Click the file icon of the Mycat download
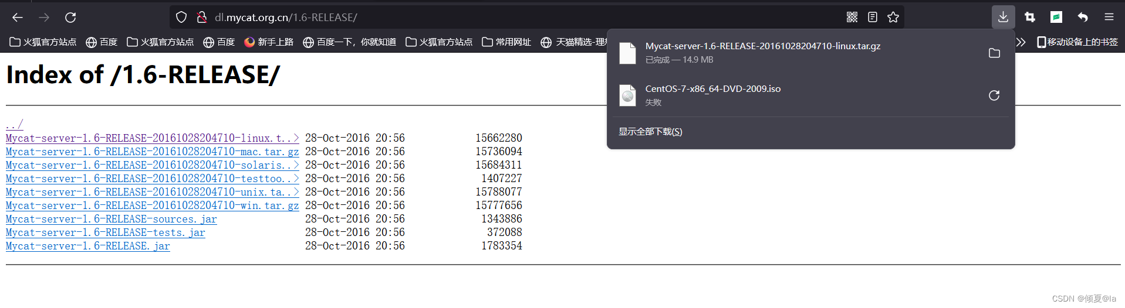This screenshot has width=1125, height=308. pyautogui.click(x=627, y=53)
